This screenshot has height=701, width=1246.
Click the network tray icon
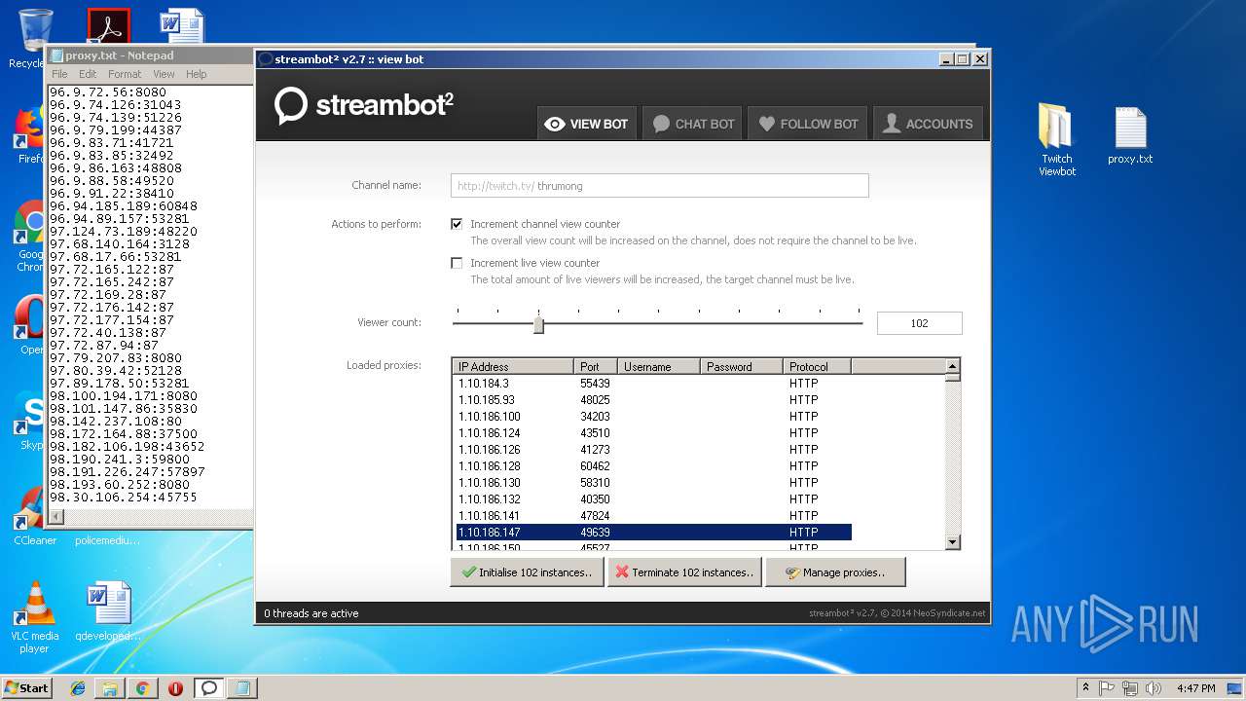pos(1130,688)
